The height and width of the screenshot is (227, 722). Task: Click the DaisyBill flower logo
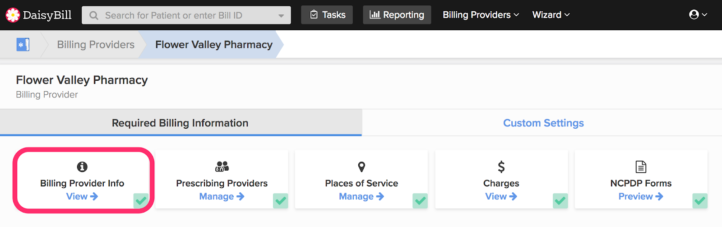click(x=13, y=15)
